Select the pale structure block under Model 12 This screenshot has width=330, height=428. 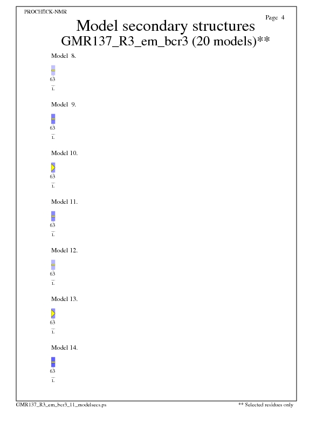pos(53,265)
